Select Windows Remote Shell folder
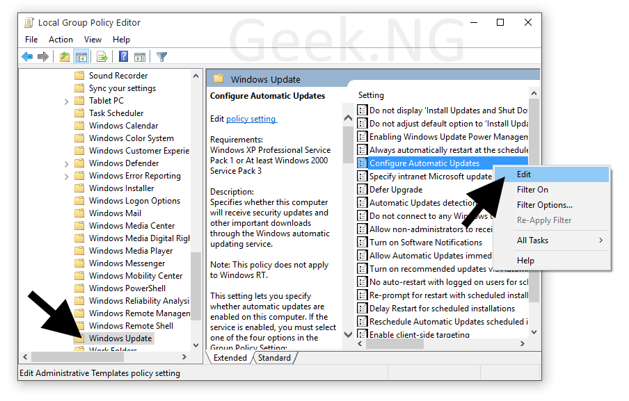 [x=132, y=326]
